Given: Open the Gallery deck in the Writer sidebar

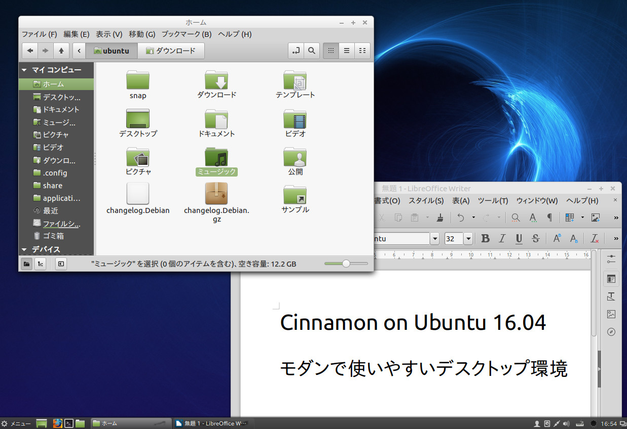Looking at the screenshot, I should click(611, 314).
